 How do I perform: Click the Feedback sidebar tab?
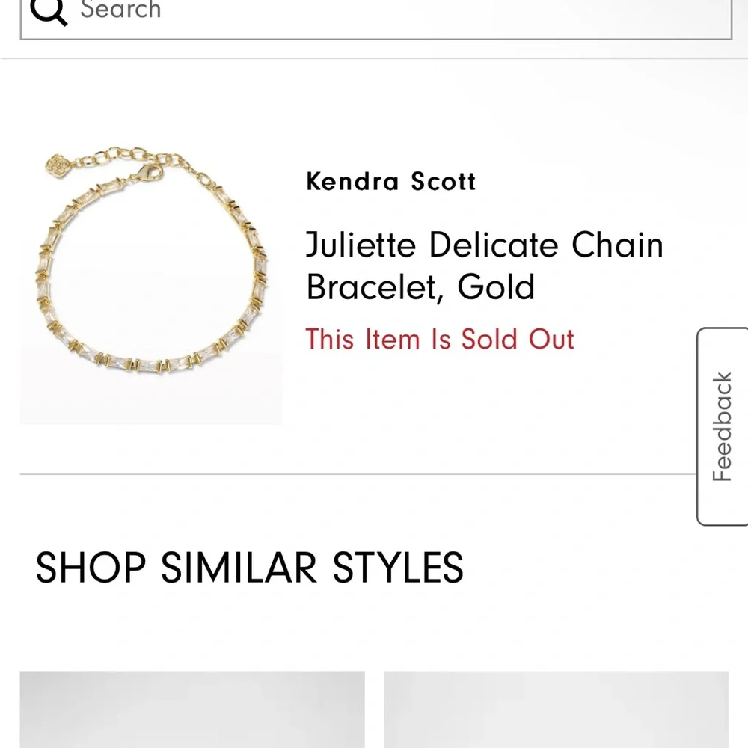[723, 421]
